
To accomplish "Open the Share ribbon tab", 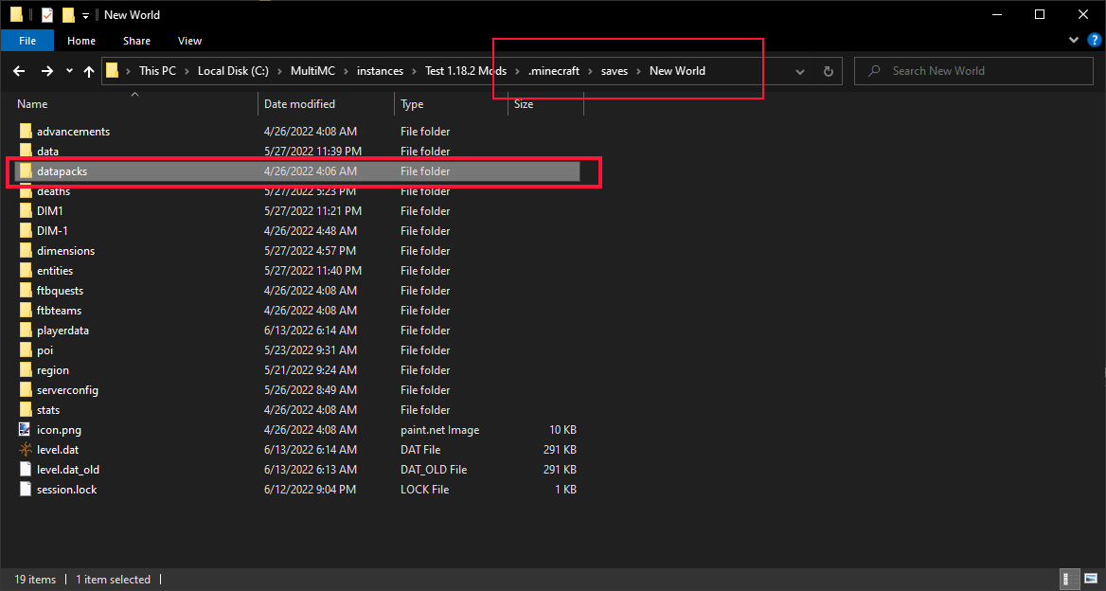I will click(137, 41).
